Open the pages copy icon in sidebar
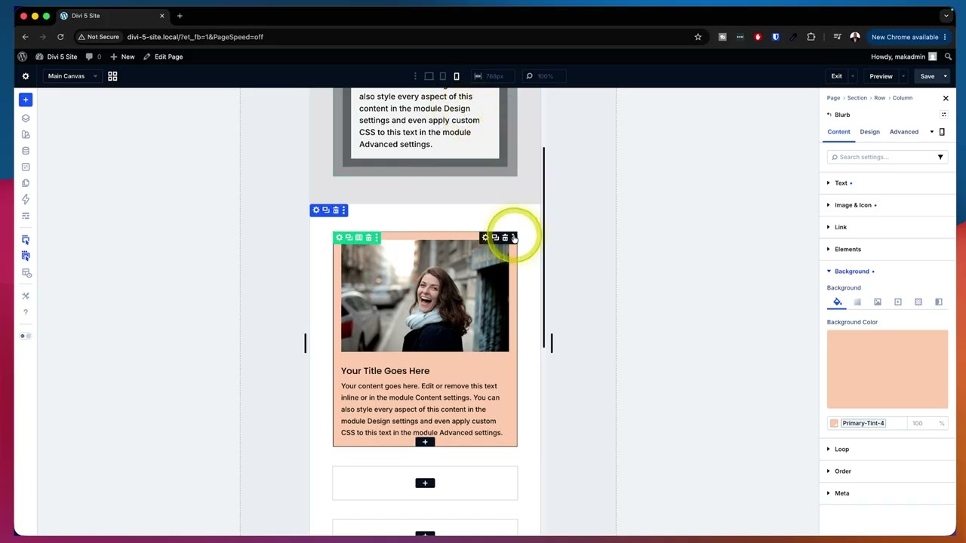 (x=26, y=183)
